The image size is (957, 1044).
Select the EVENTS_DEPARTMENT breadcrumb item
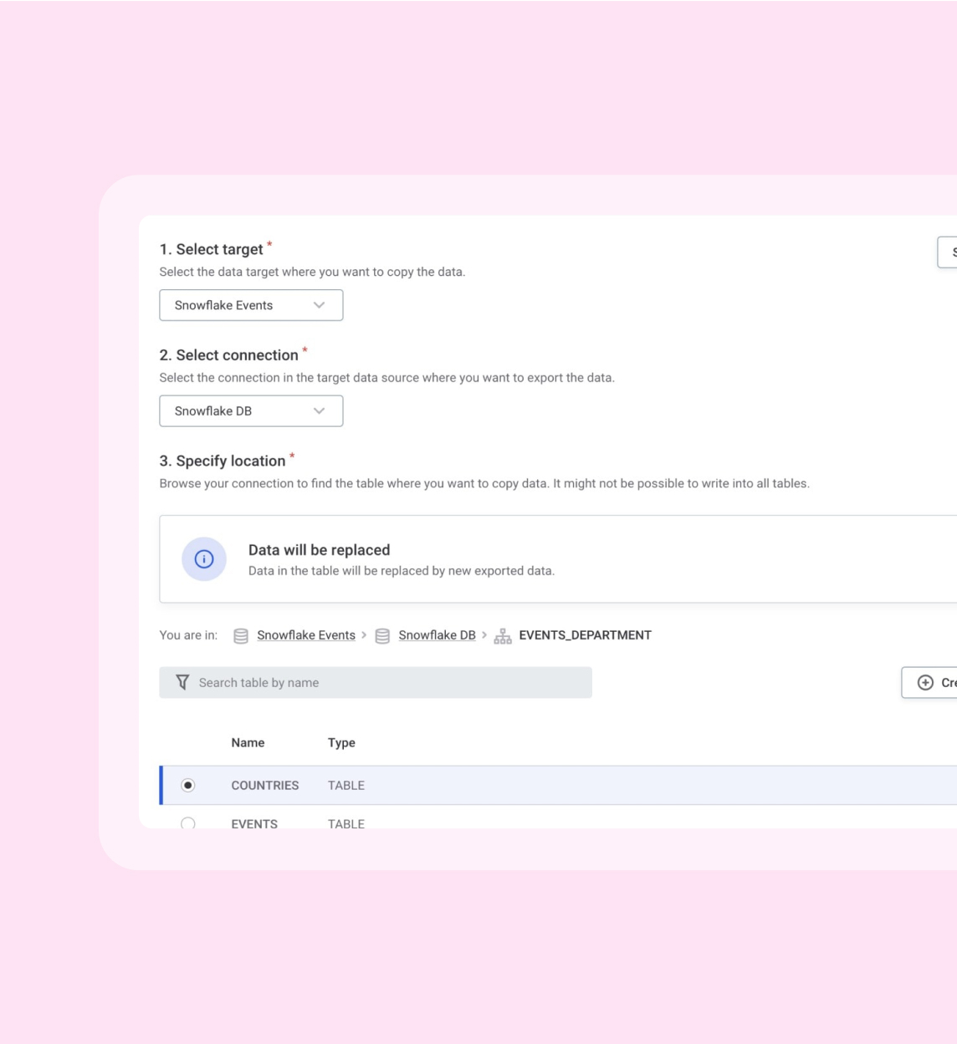coord(585,635)
